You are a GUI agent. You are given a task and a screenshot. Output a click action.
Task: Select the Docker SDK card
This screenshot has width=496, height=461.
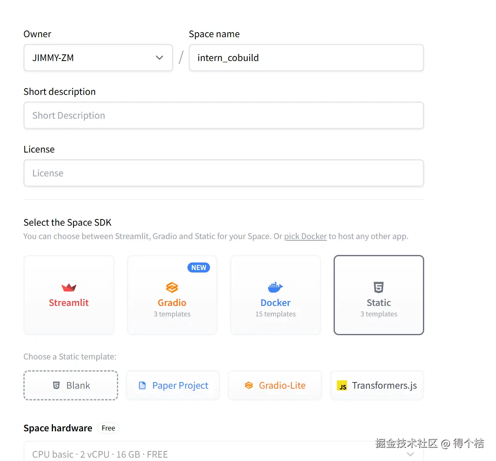(x=276, y=295)
